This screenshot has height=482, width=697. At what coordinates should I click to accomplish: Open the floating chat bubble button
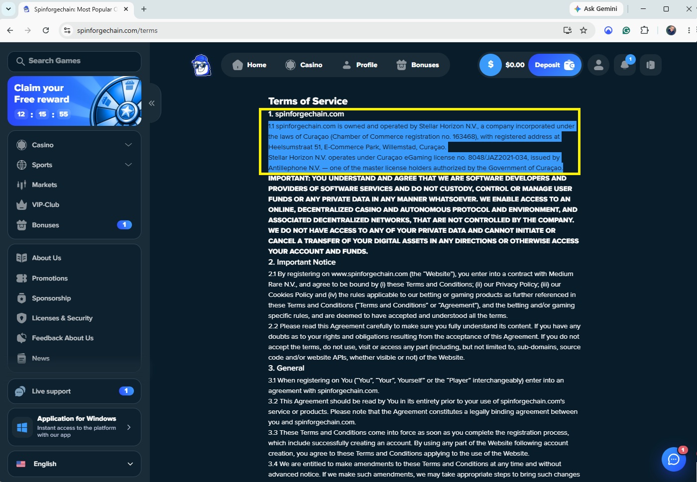coord(674,459)
